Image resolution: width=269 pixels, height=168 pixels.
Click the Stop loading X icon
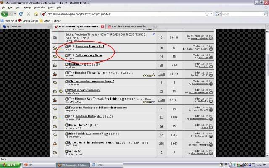29,14
